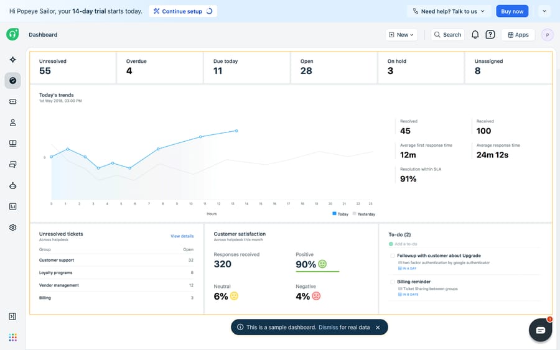Screen dimensions: 560x350
Task: Click Dismiss link in sample dashboard banner
Action: click(328, 327)
